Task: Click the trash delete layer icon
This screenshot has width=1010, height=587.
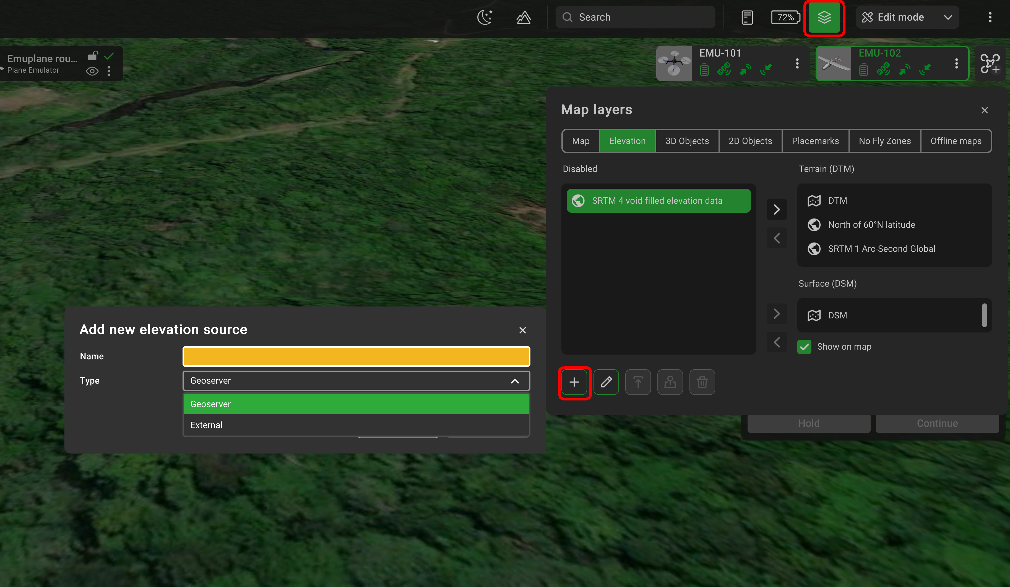Action: click(702, 382)
